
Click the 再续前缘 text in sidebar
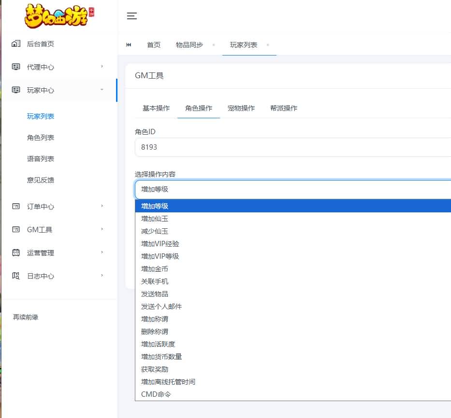click(26, 317)
